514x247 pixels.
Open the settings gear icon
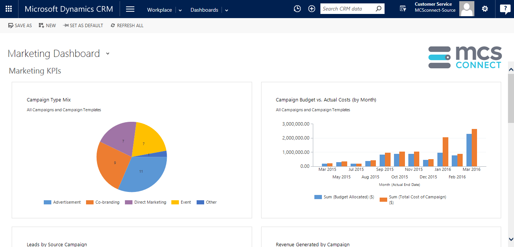coord(485,9)
